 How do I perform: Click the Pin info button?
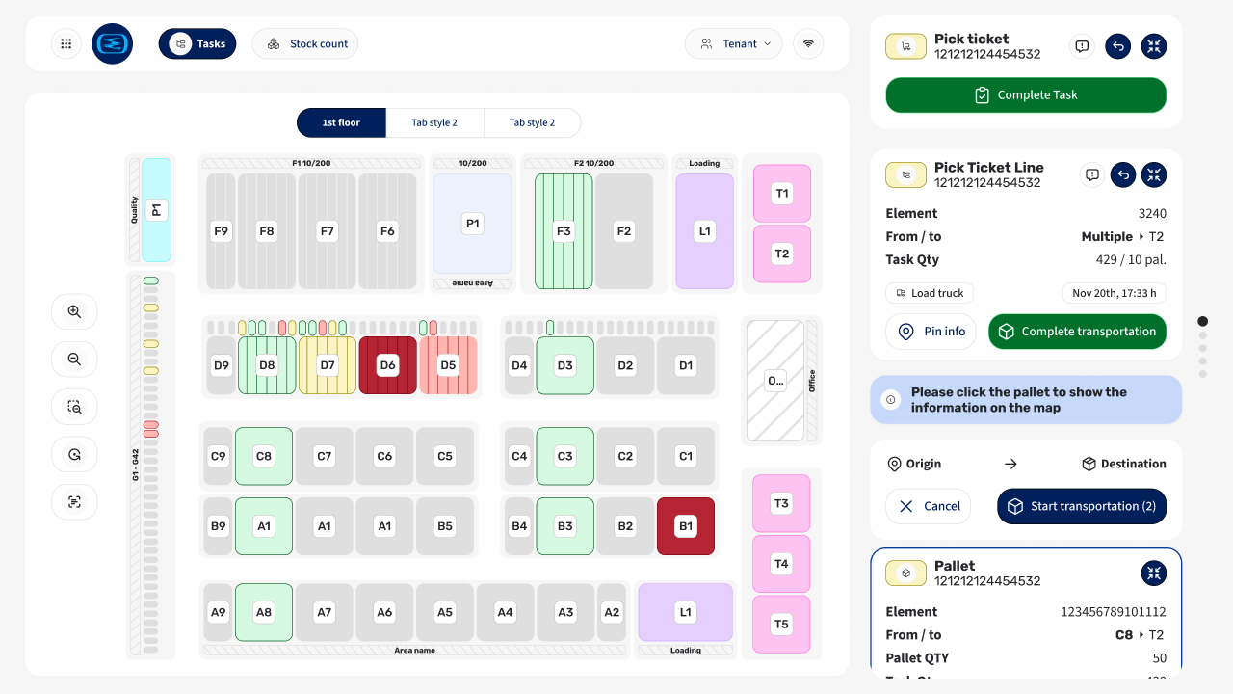coord(931,332)
